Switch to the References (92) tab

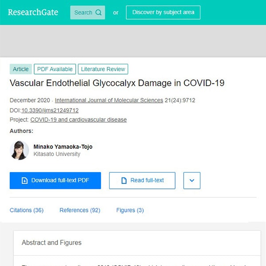[x=80, y=210]
